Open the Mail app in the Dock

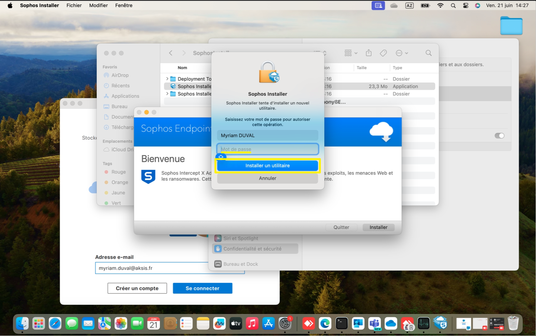tap(88, 324)
